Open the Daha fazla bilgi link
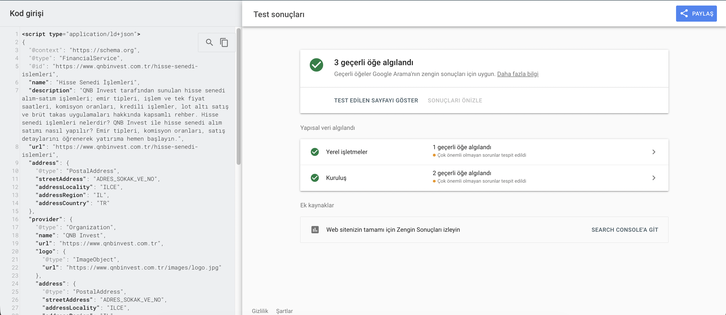Image resolution: width=726 pixels, height=315 pixels. click(517, 74)
